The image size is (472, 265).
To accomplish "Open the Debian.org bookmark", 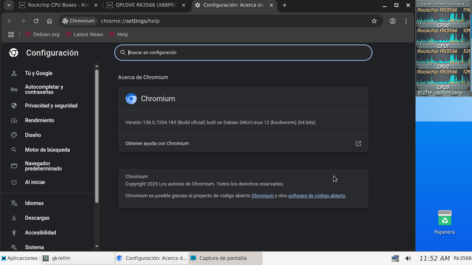I will tap(42, 34).
